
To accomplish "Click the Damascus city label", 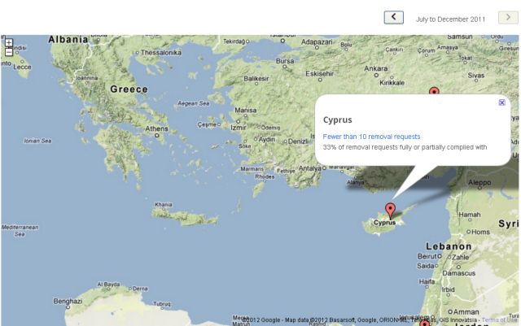I will (x=458, y=273).
